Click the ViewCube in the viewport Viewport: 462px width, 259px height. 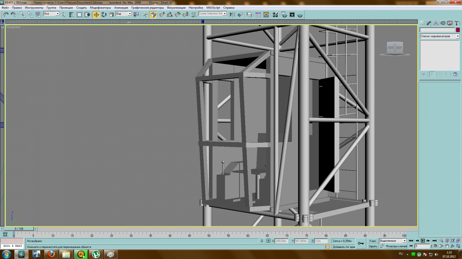[395, 48]
